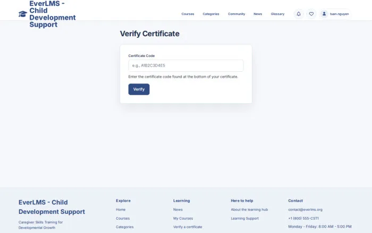Click the Learning footer heading
The width and height of the screenshot is (372, 233).
click(x=182, y=201)
